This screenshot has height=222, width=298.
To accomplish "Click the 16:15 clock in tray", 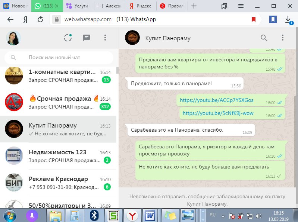I will [x=279, y=213].
